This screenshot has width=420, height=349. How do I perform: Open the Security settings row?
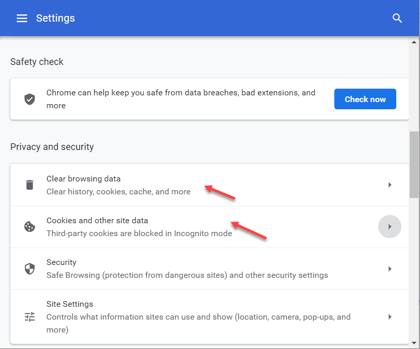[x=209, y=269]
